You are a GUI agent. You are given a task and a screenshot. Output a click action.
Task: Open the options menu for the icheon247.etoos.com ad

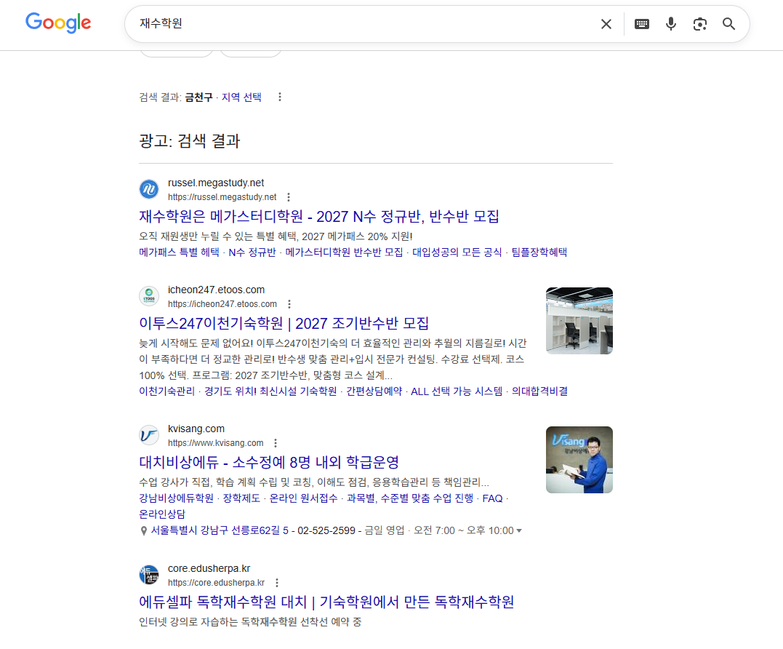pyautogui.click(x=289, y=304)
